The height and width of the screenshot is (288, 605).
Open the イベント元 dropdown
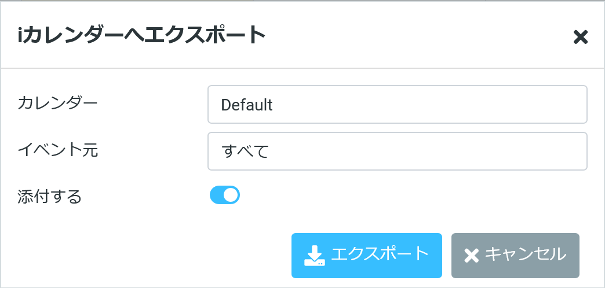[x=397, y=152]
